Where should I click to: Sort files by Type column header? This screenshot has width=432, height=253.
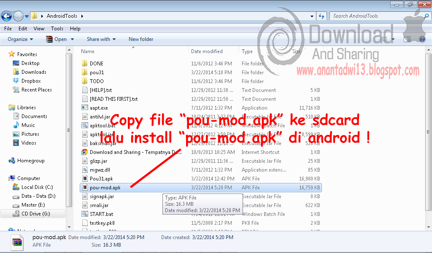[x=247, y=51]
